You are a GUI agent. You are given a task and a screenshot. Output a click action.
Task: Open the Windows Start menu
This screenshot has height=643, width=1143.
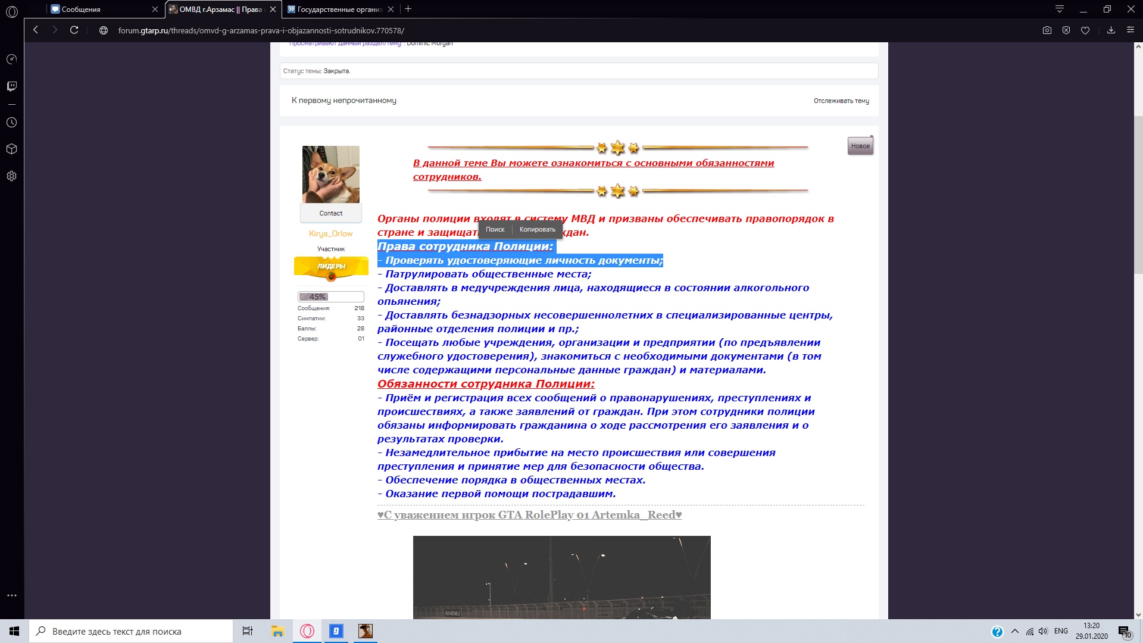point(14,631)
